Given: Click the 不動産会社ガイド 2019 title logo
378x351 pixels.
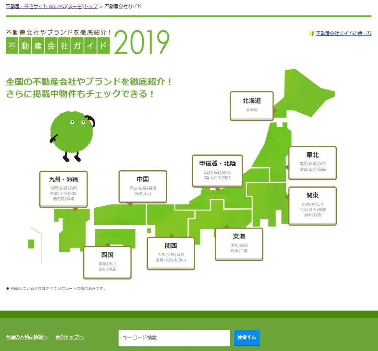Looking at the screenshot, I should 88,42.
